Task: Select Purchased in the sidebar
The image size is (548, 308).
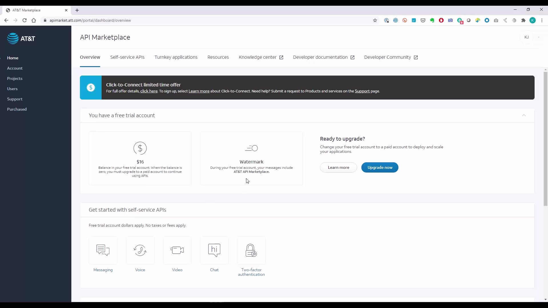Action: point(17,109)
